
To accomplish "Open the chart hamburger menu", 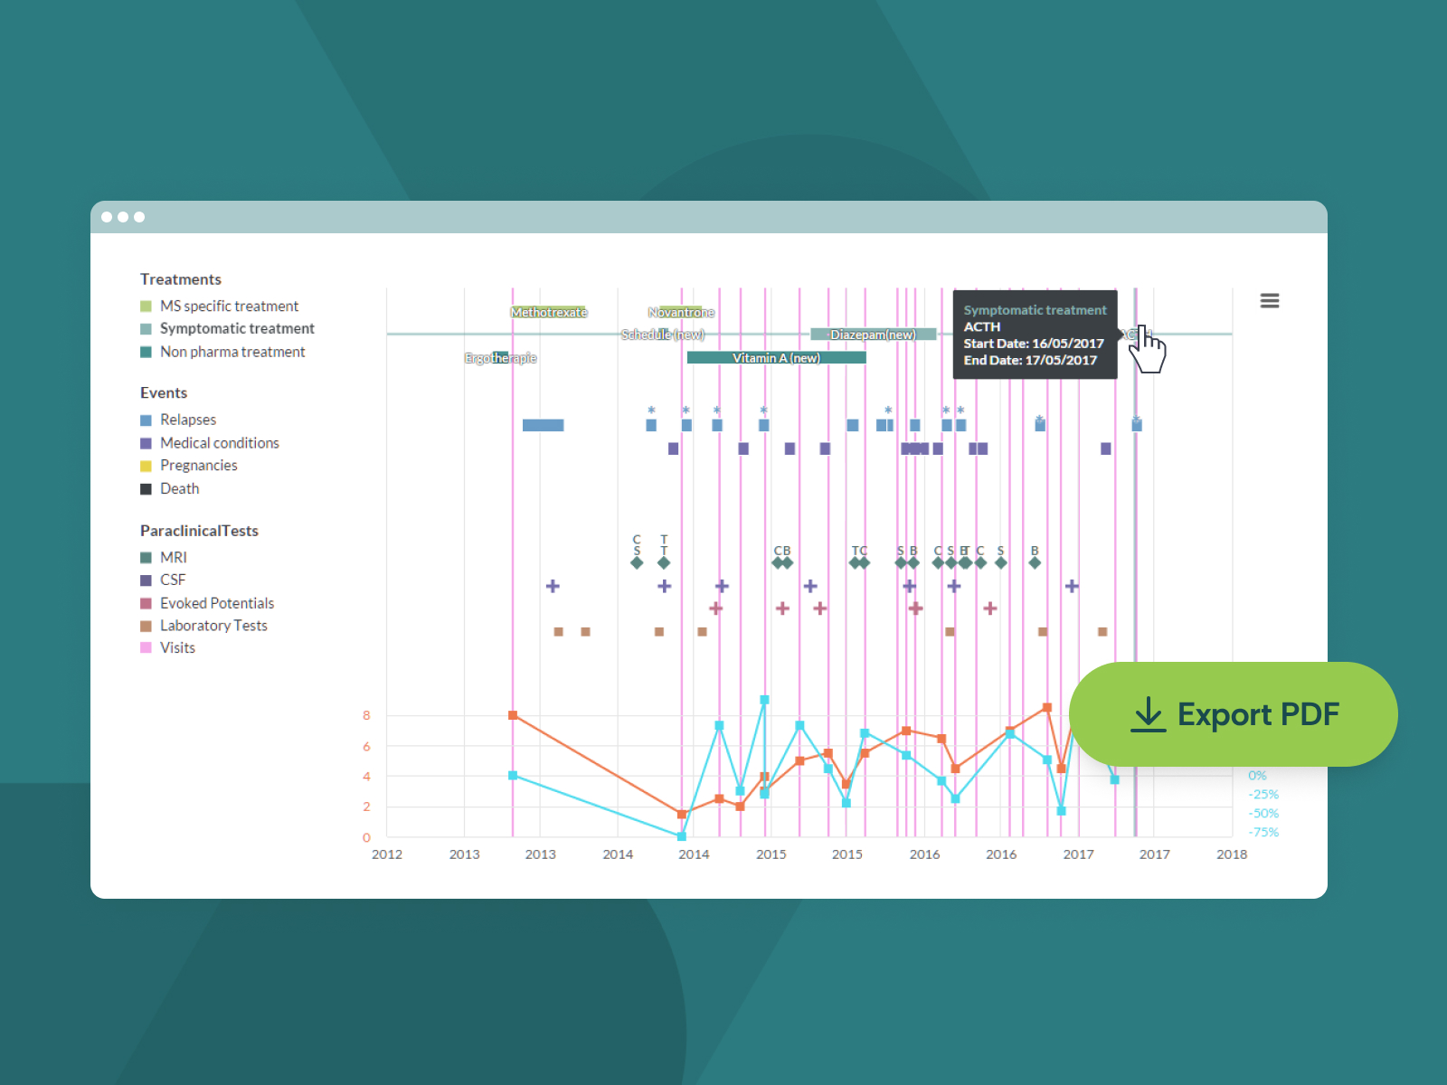I will 1270,300.
